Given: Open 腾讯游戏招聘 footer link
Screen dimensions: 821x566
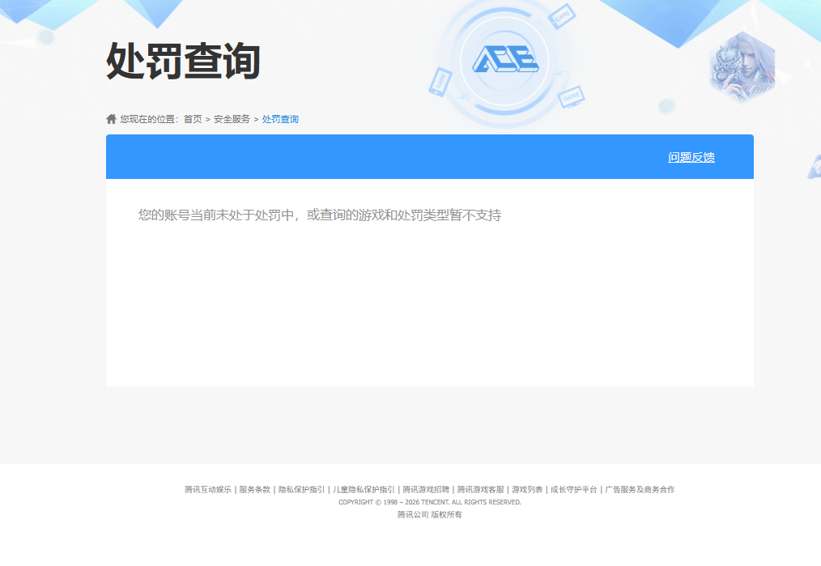Looking at the screenshot, I should 426,490.
